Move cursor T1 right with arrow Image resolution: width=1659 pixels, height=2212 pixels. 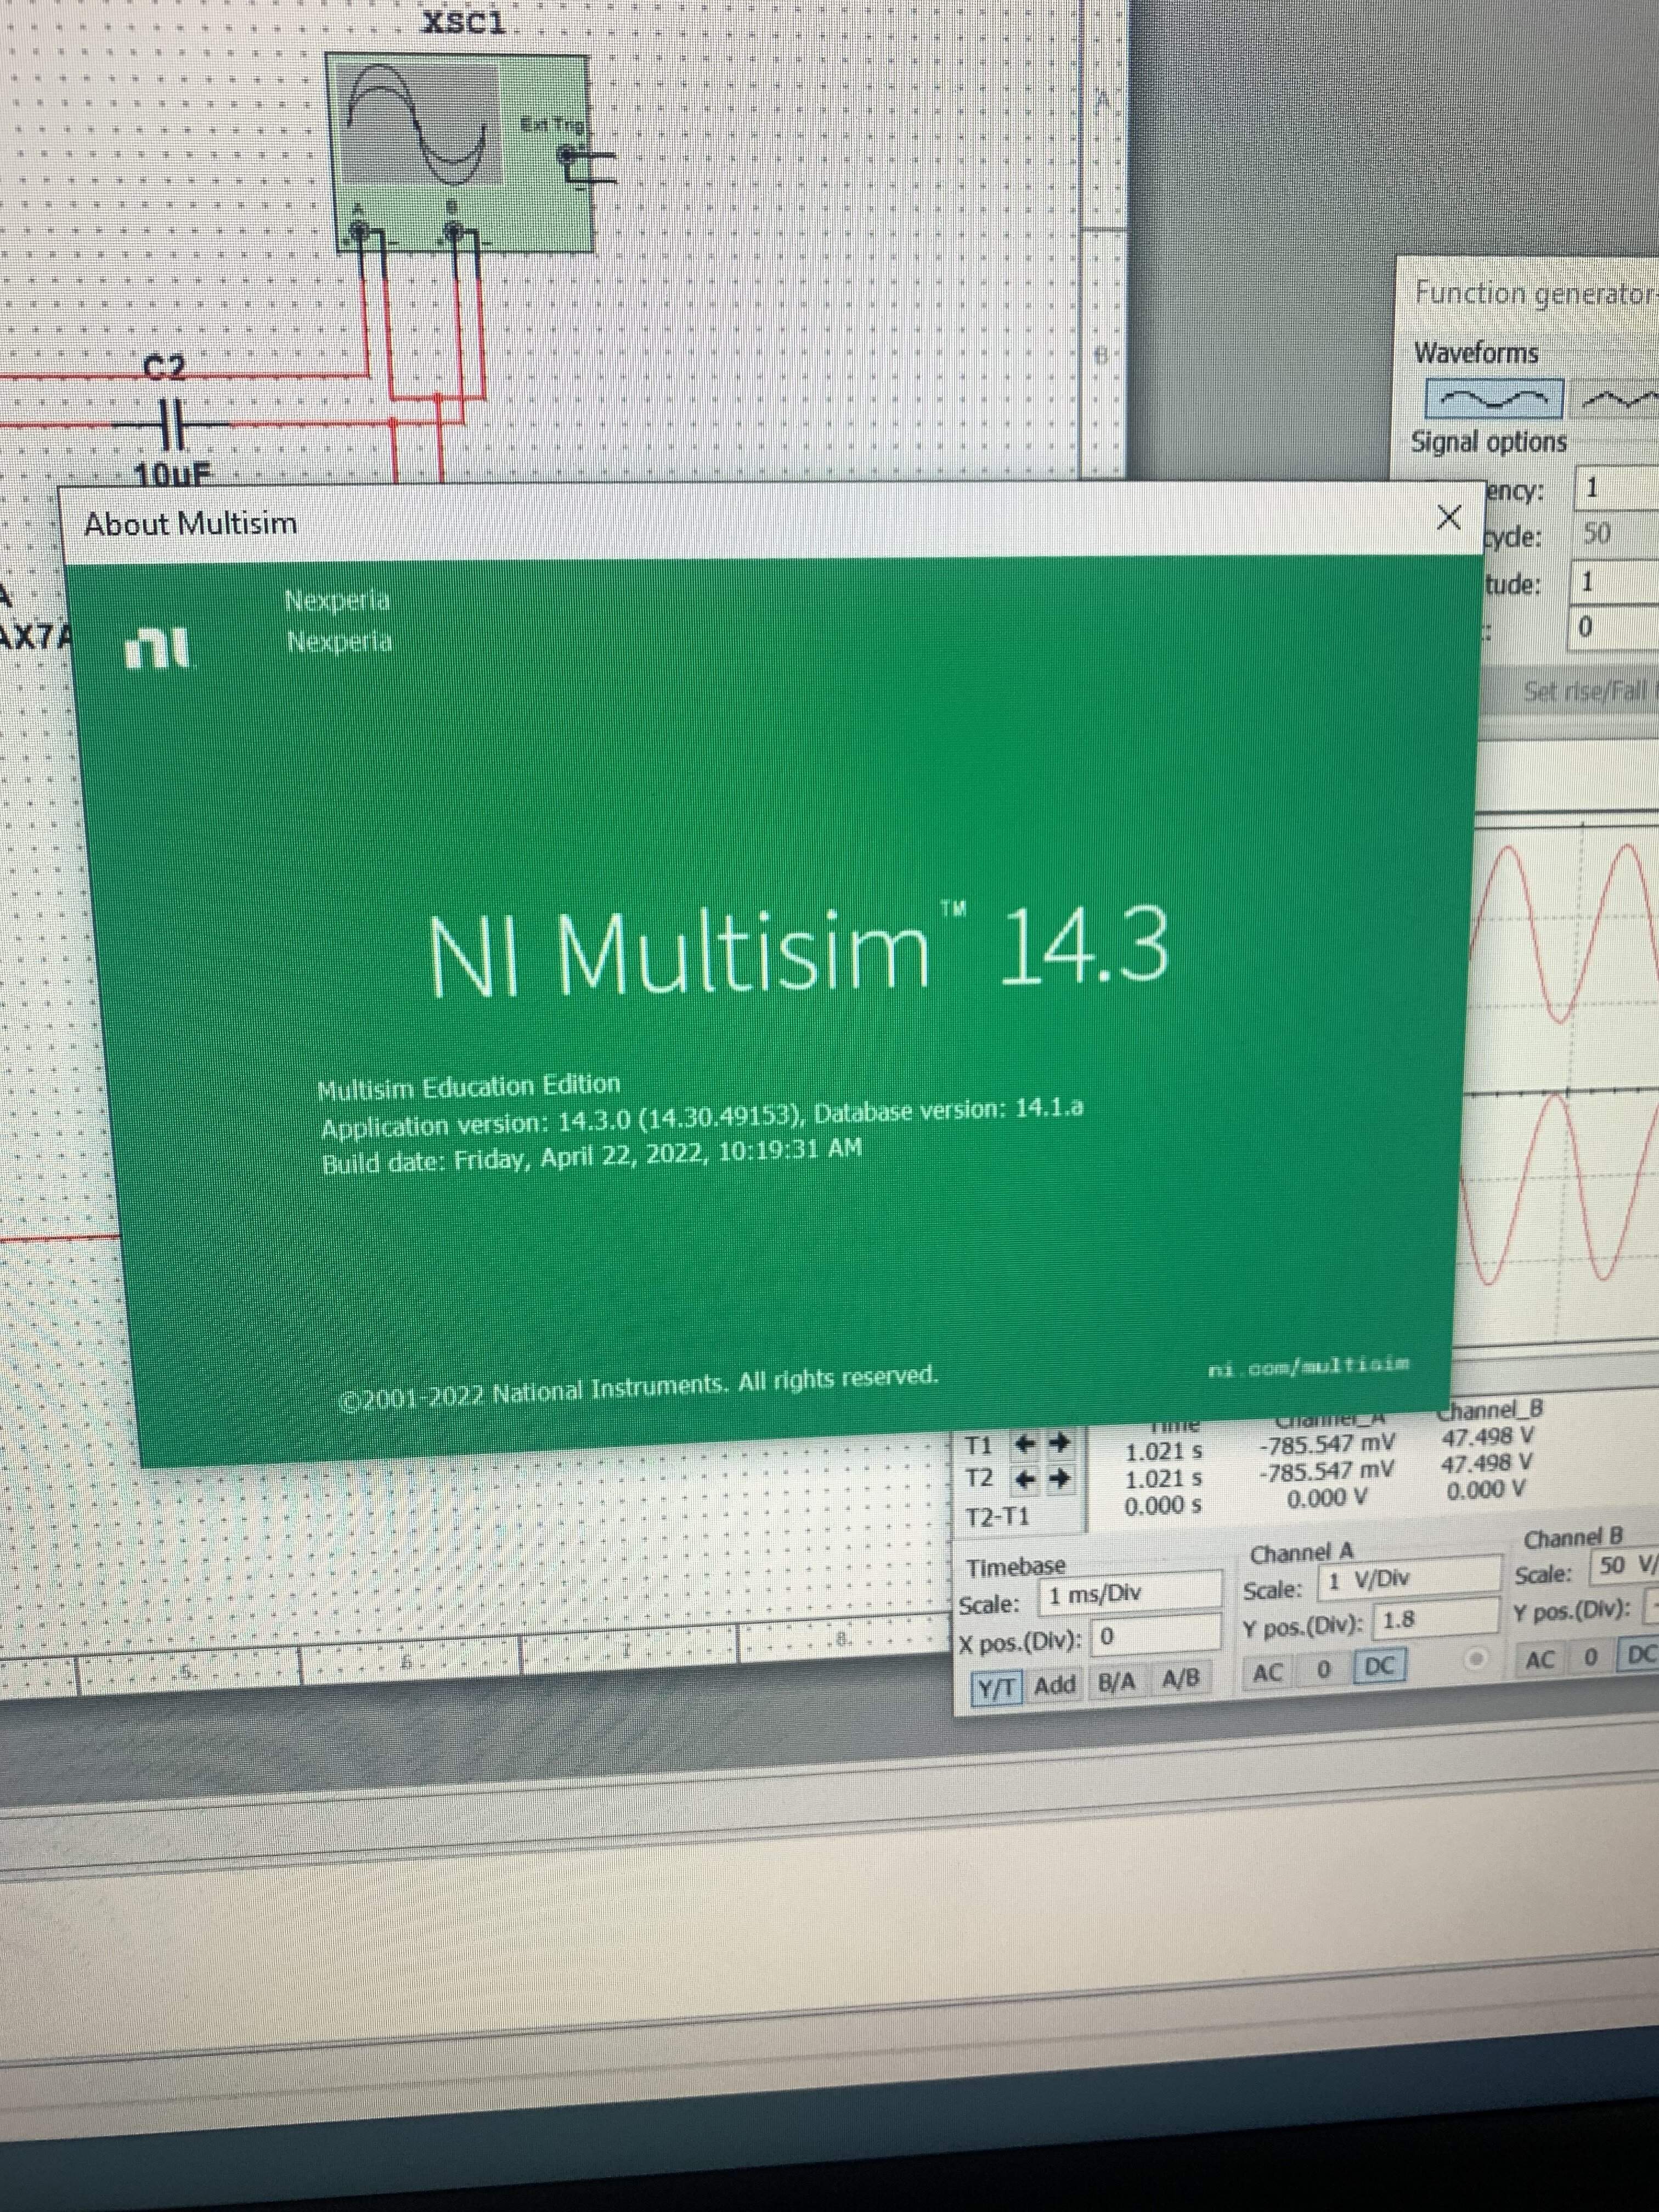[x=1058, y=1444]
